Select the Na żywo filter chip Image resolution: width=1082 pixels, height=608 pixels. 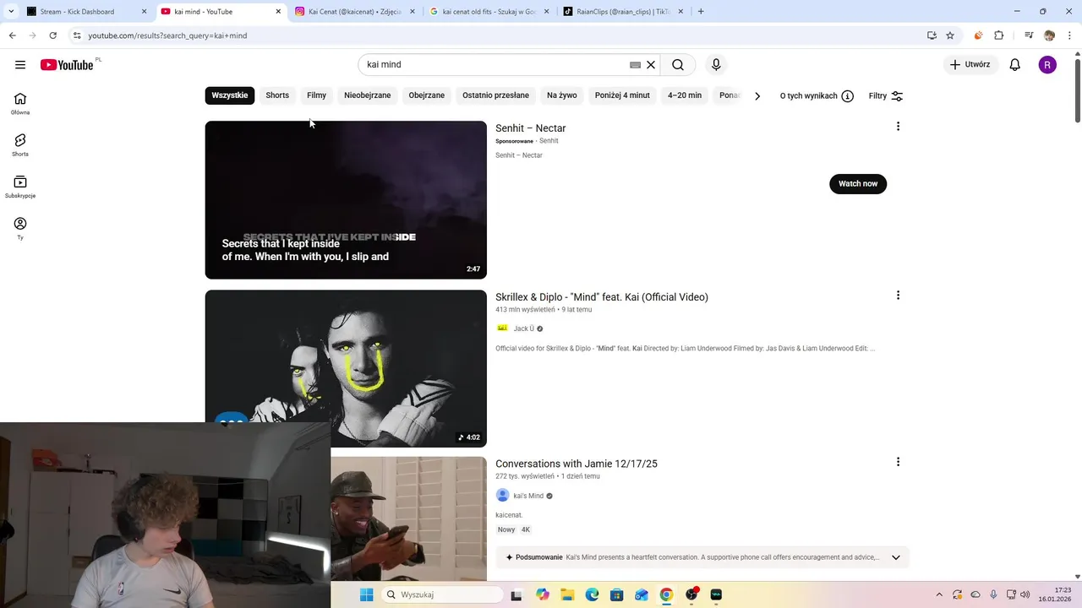pyautogui.click(x=562, y=95)
